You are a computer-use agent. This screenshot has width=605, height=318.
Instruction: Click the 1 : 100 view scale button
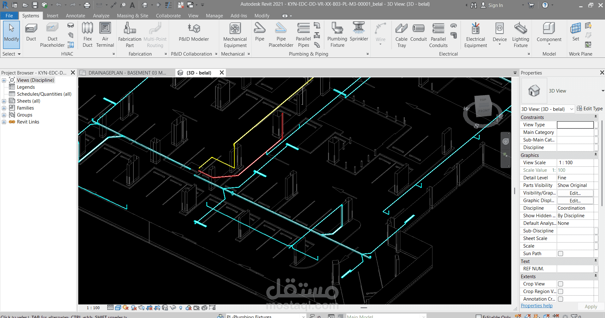[x=93, y=308]
